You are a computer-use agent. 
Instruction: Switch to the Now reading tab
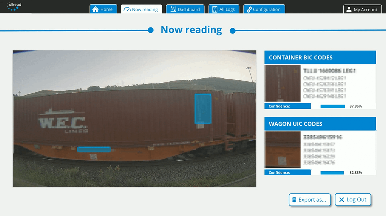click(141, 9)
